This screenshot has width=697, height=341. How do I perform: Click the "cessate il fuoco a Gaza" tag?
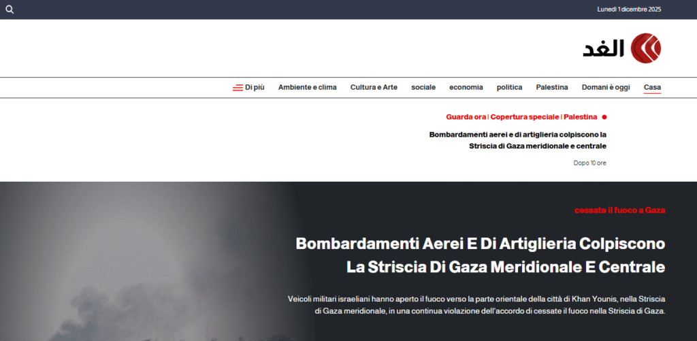point(619,210)
